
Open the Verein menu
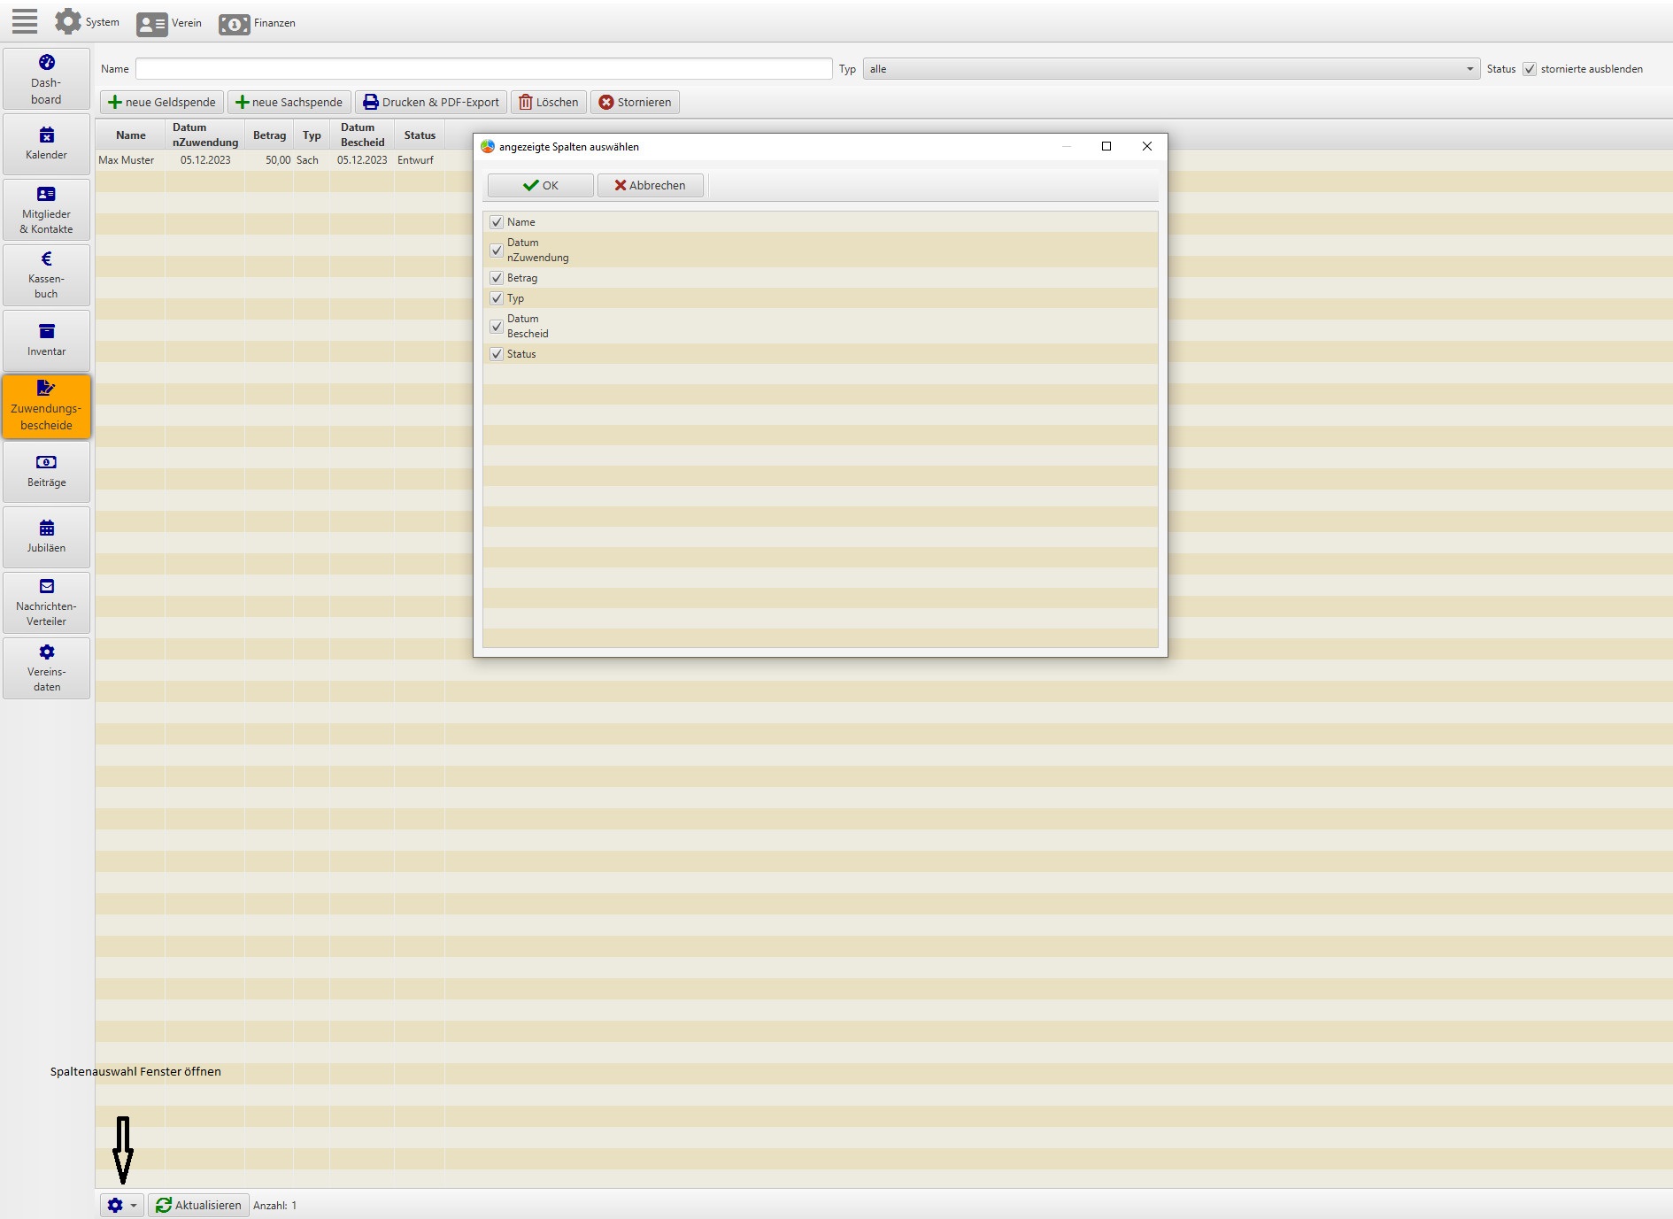[x=169, y=23]
